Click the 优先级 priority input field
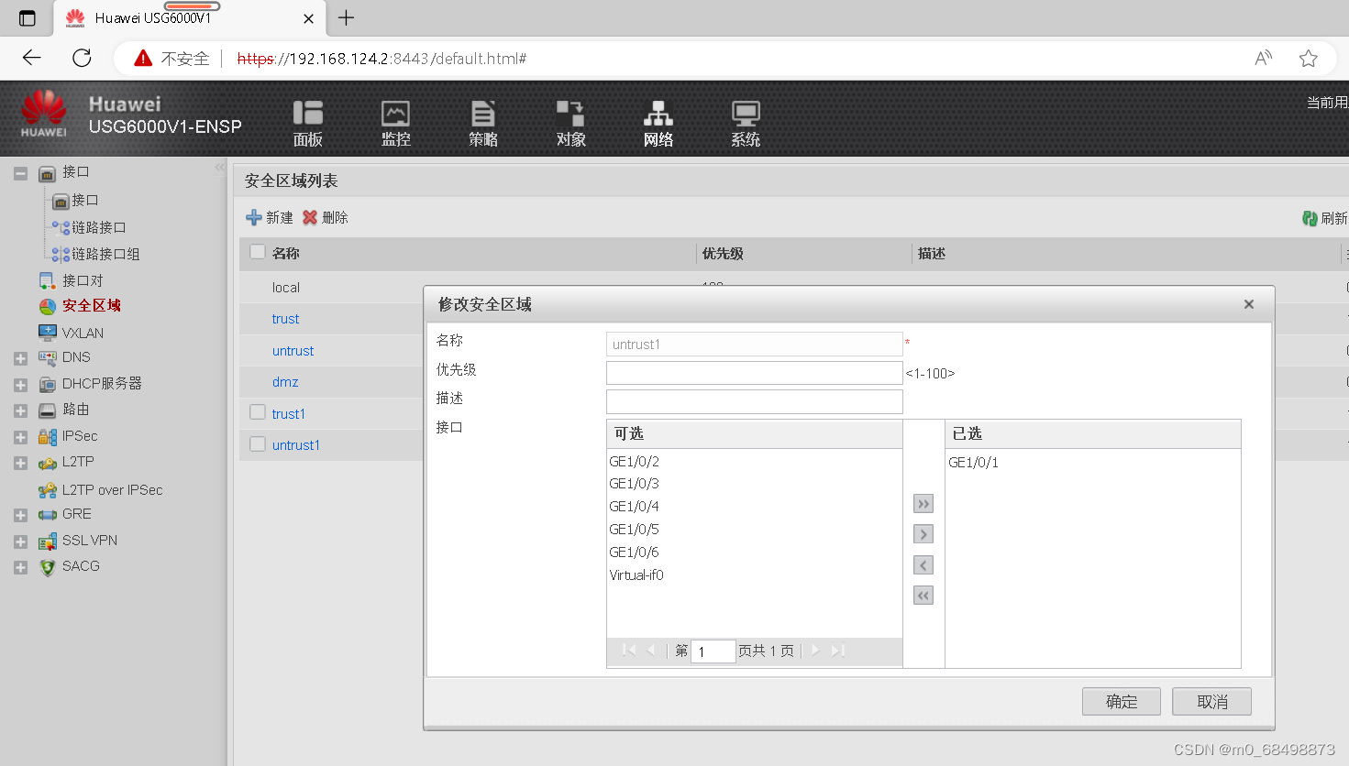This screenshot has width=1349, height=766. [x=754, y=372]
